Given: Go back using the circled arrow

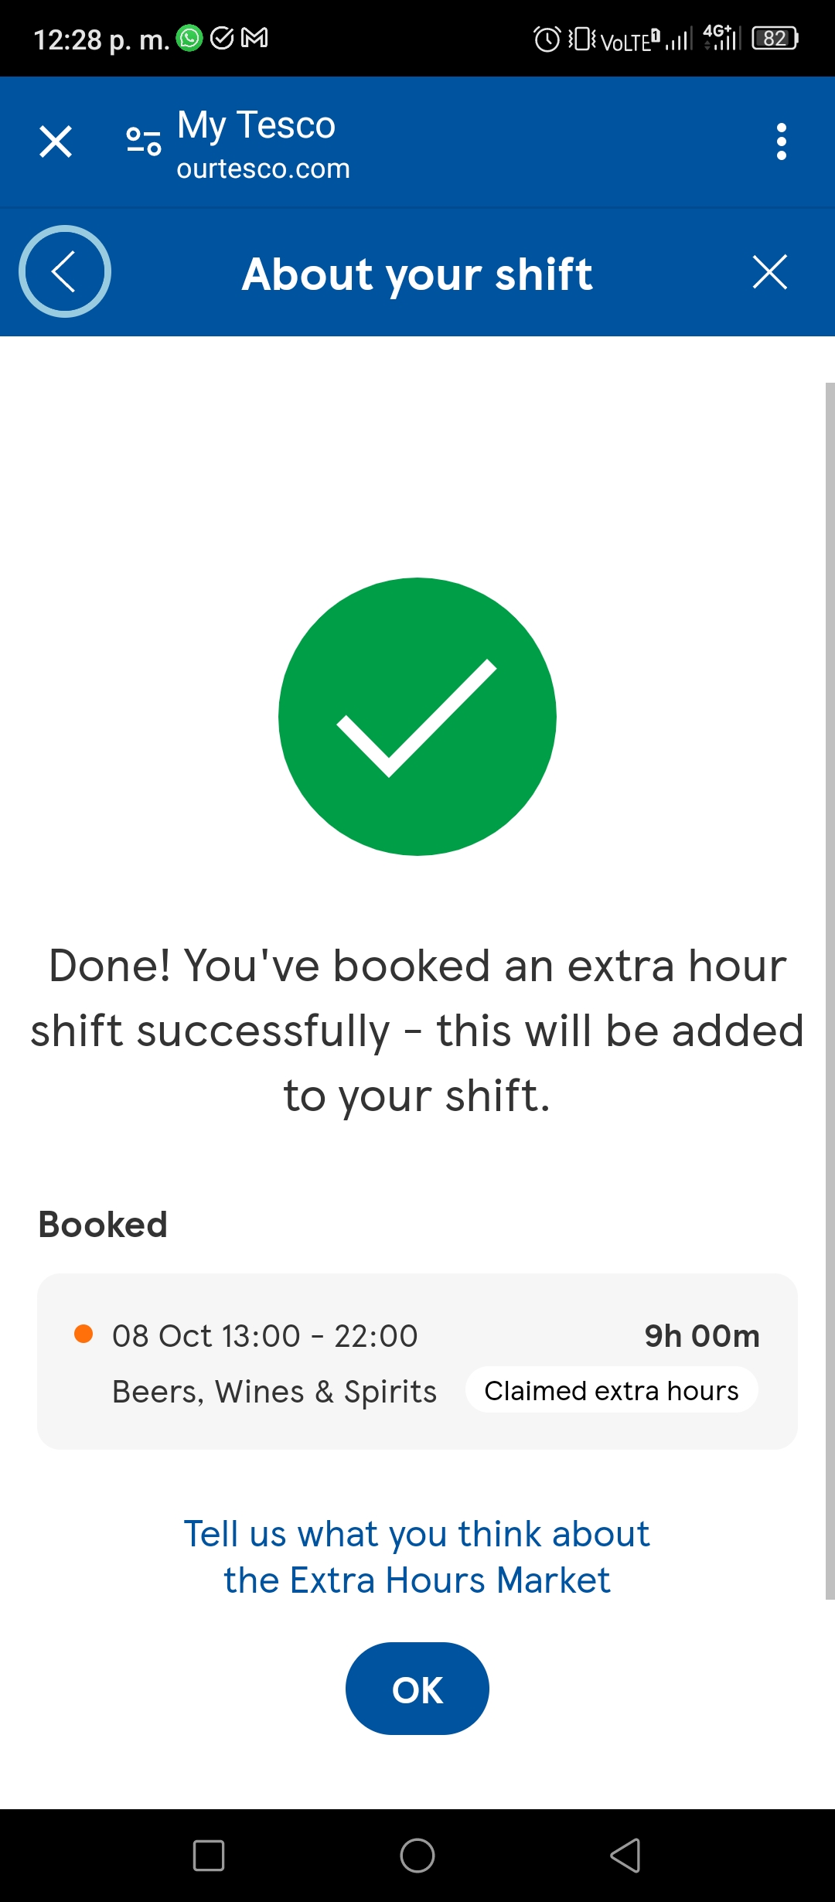Looking at the screenshot, I should point(65,271).
